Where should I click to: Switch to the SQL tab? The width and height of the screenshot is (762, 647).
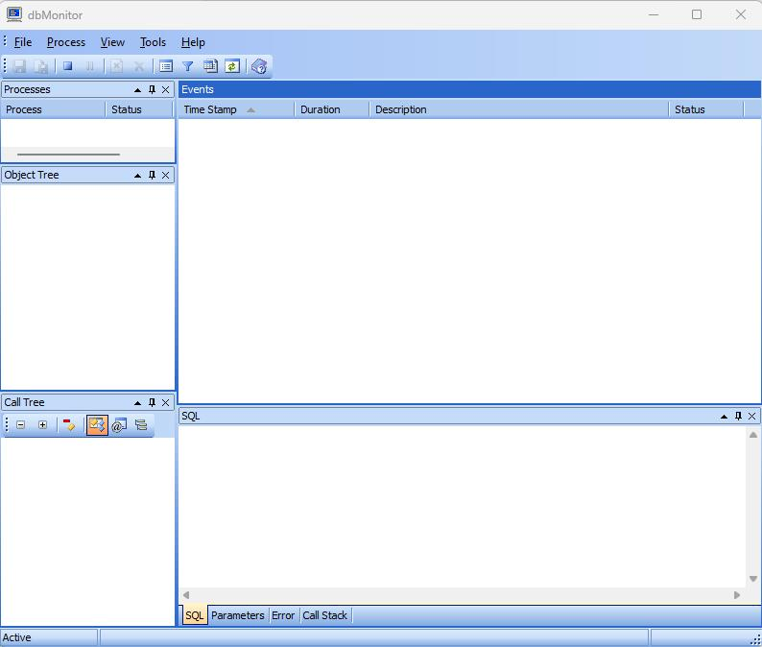195,615
